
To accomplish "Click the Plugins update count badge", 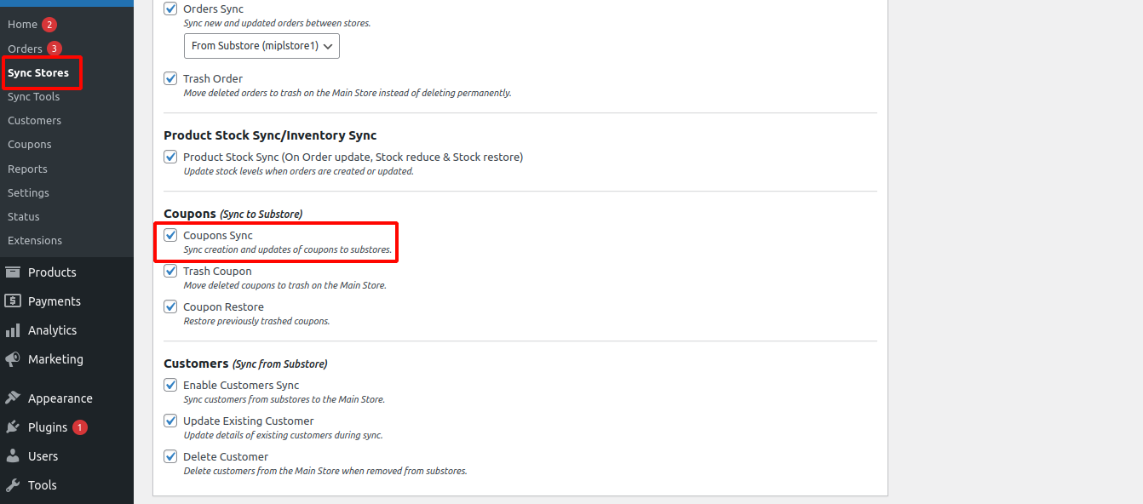I will click(80, 427).
